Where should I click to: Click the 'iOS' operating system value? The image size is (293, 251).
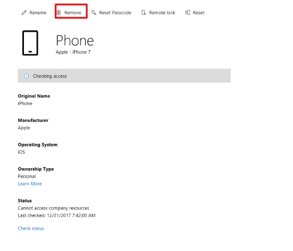pos(22,152)
